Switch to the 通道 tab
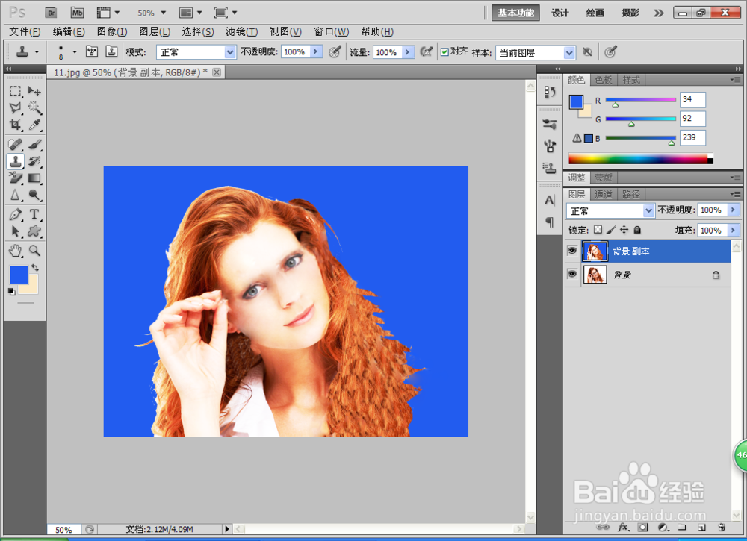 [x=604, y=194]
